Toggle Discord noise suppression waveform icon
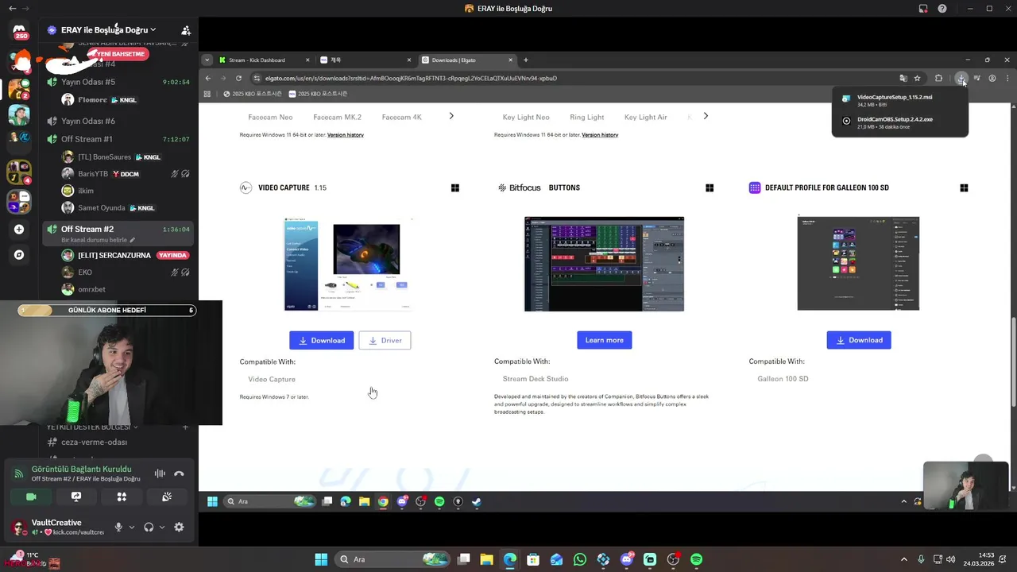The height and width of the screenshot is (572, 1017). coord(160,473)
